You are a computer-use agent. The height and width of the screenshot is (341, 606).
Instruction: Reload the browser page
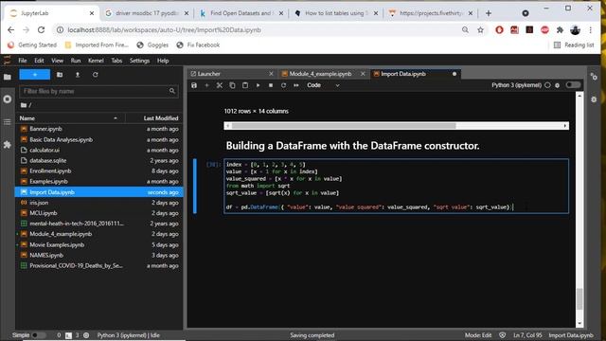pyautogui.click(x=42, y=29)
